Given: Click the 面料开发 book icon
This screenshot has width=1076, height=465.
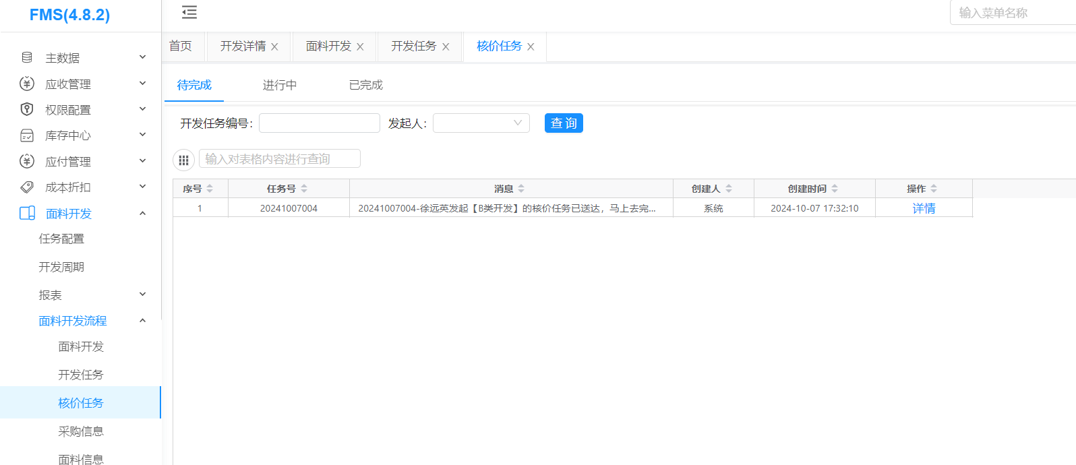Looking at the screenshot, I should [x=27, y=214].
